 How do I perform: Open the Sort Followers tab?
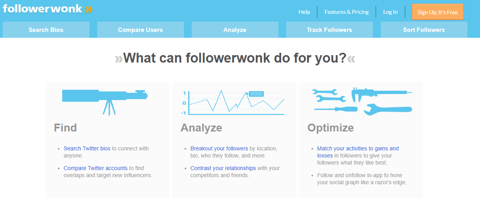(x=424, y=30)
